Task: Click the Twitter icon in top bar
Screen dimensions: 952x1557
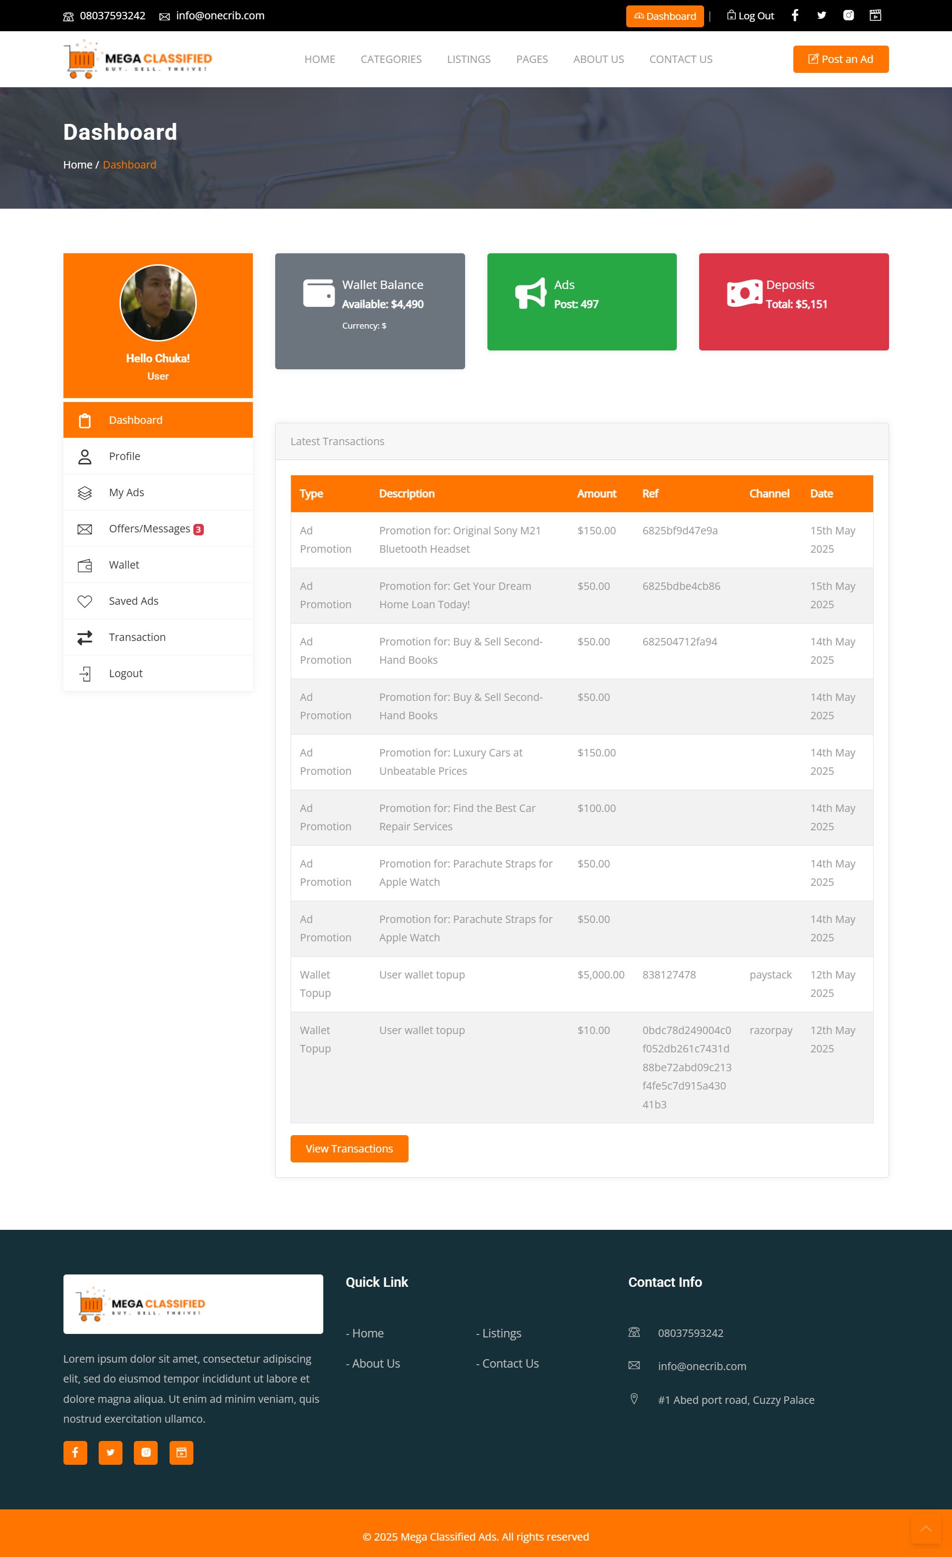Action: 821,15
